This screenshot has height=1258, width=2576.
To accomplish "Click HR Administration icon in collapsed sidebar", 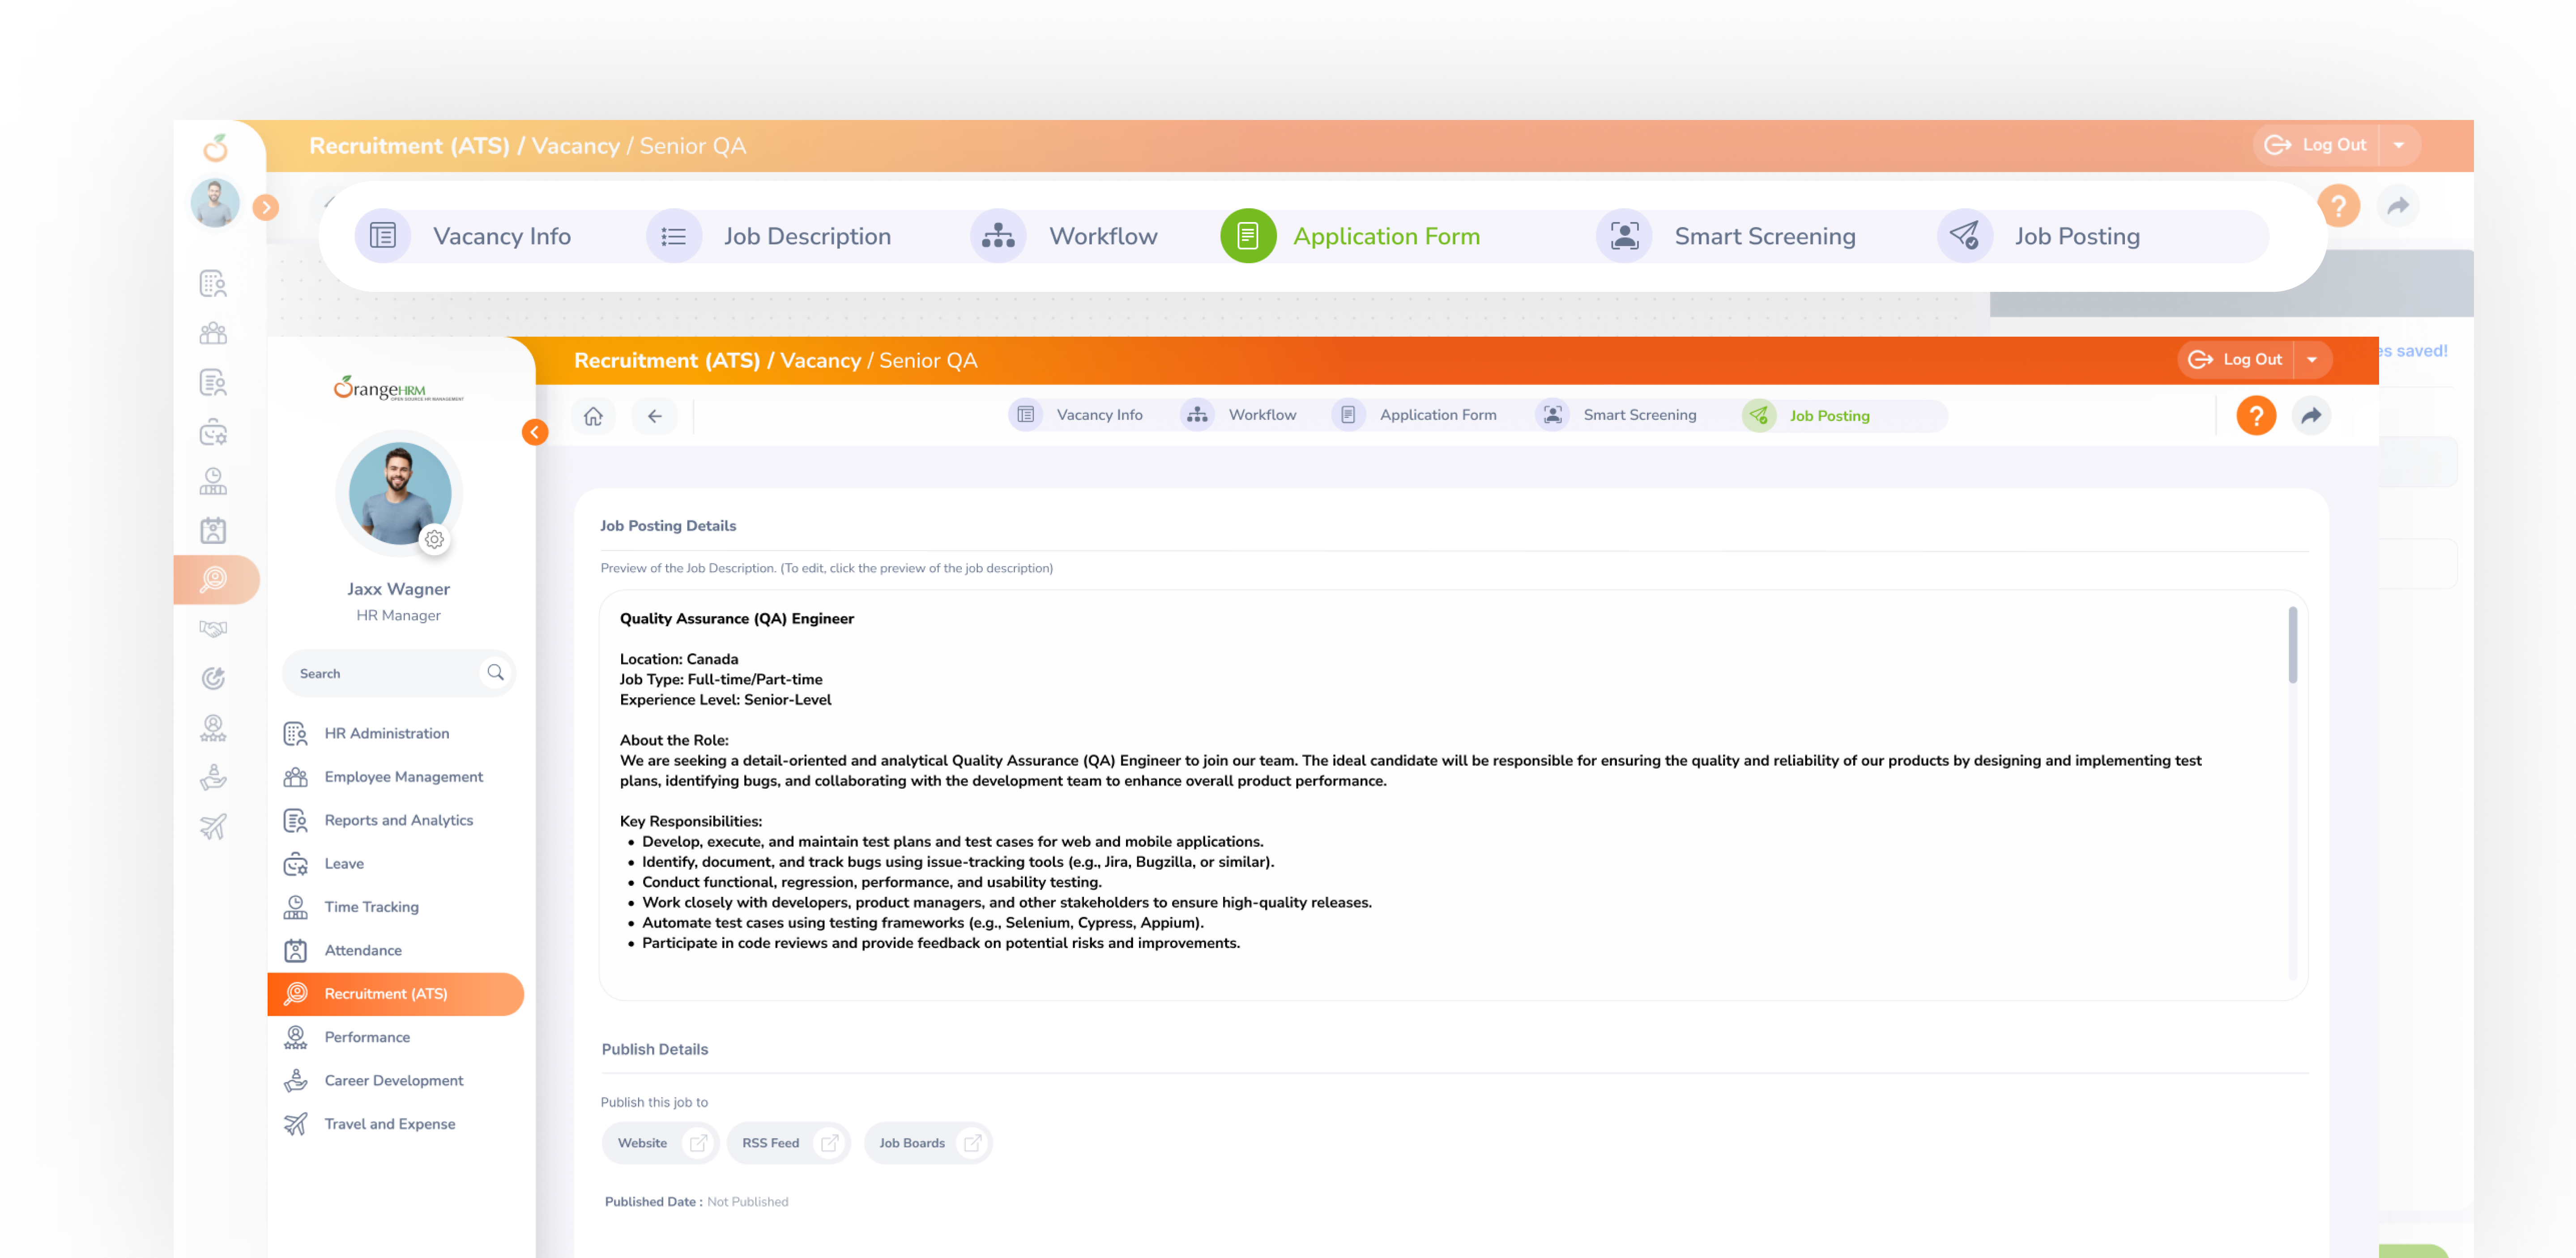I will pyautogui.click(x=213, y=284).
